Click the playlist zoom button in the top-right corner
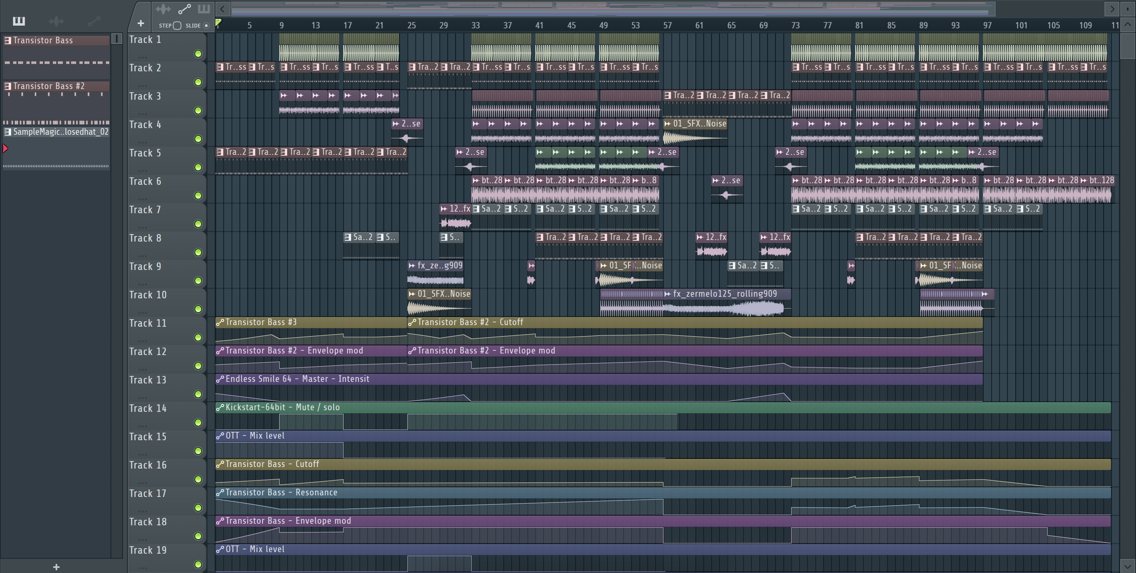 coord(1128,8)
